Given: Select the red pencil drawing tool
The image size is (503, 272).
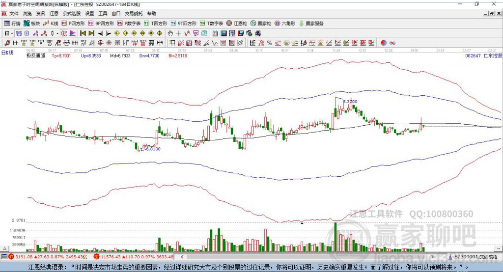Looking at the screenshot, I should [7, 43].
